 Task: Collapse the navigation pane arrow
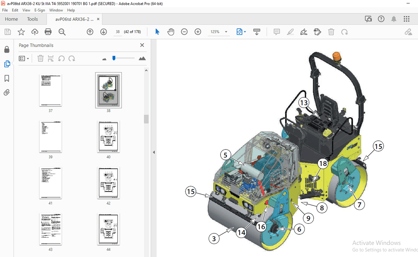coord(154,152)
